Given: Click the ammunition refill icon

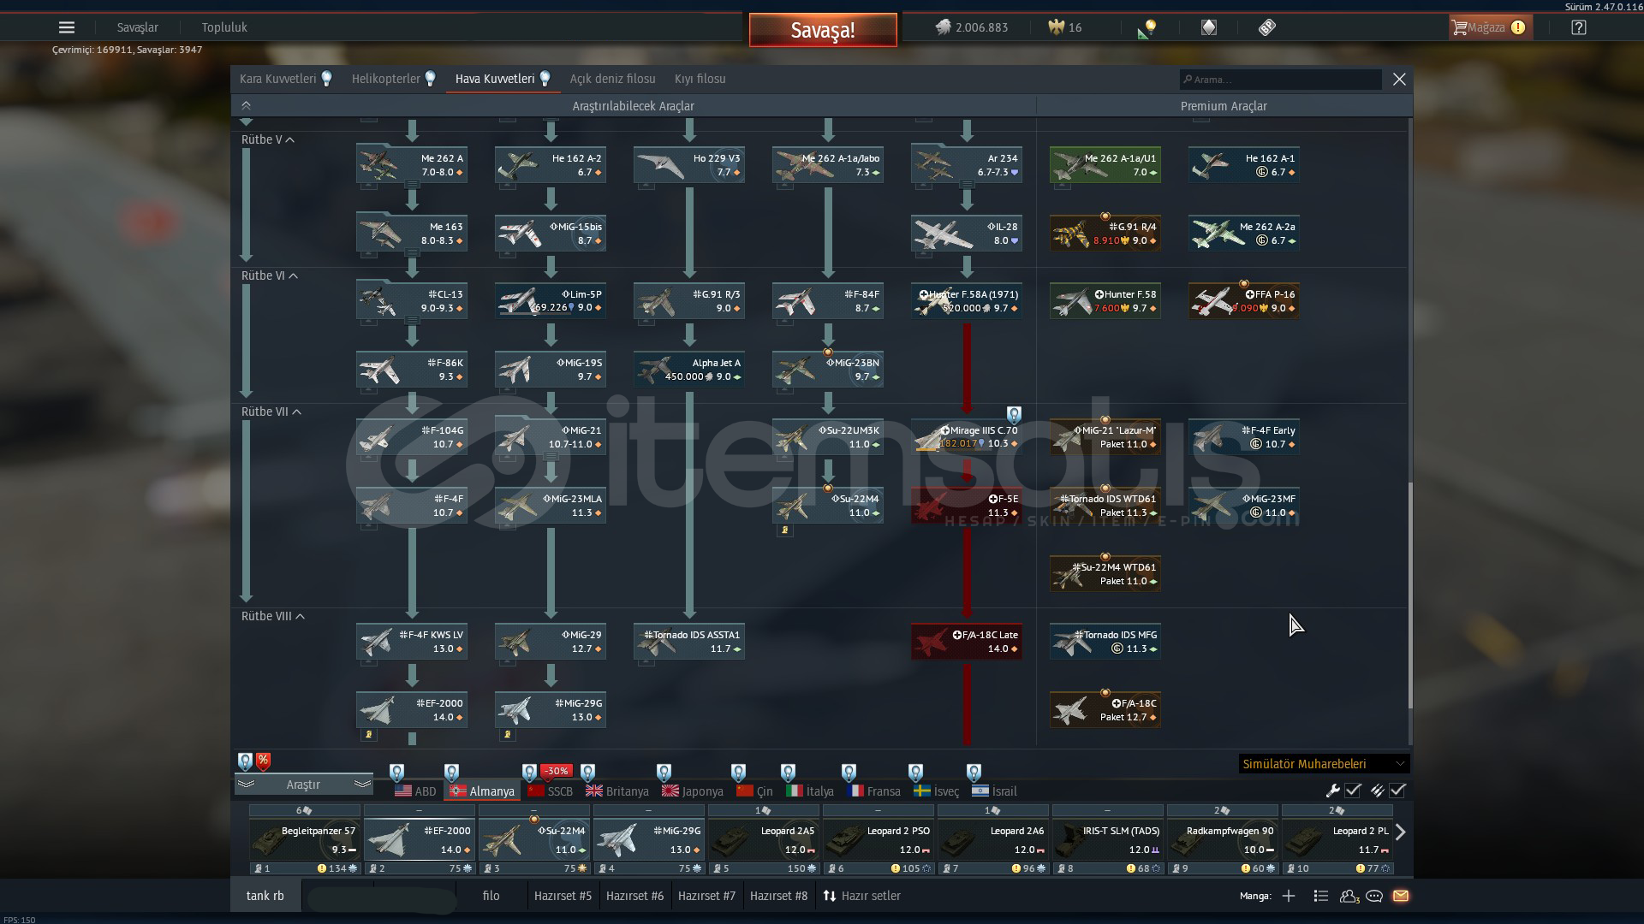Looking at the screenshot, I should click(1377, 791).
